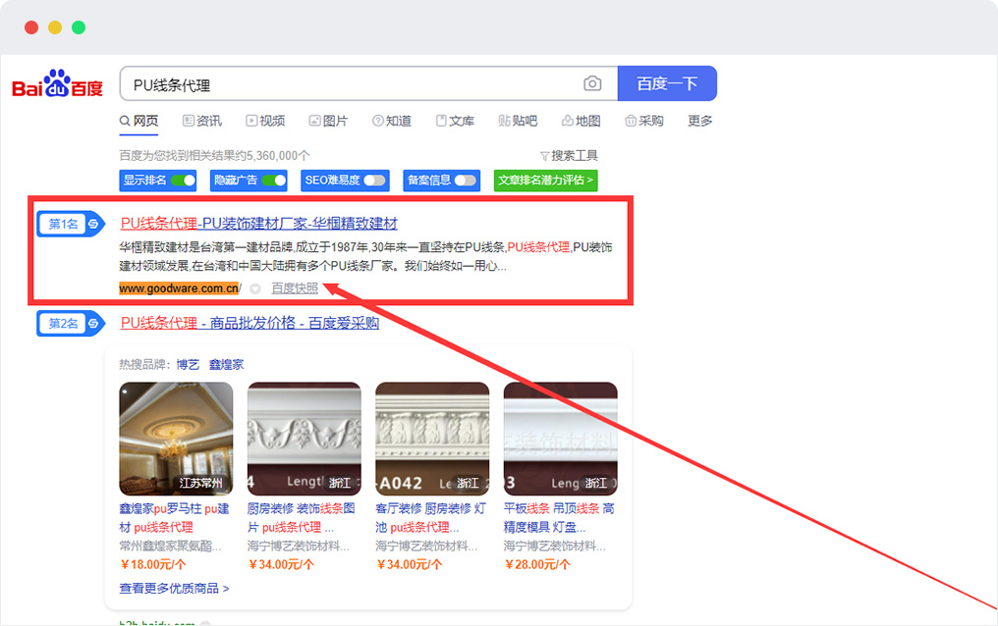Click the small icon beside goodware URL
The width and height of the screenshot is (998, 626).
(255, 289)
